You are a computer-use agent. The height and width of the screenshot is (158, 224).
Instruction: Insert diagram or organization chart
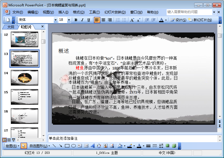pos(99,146)
